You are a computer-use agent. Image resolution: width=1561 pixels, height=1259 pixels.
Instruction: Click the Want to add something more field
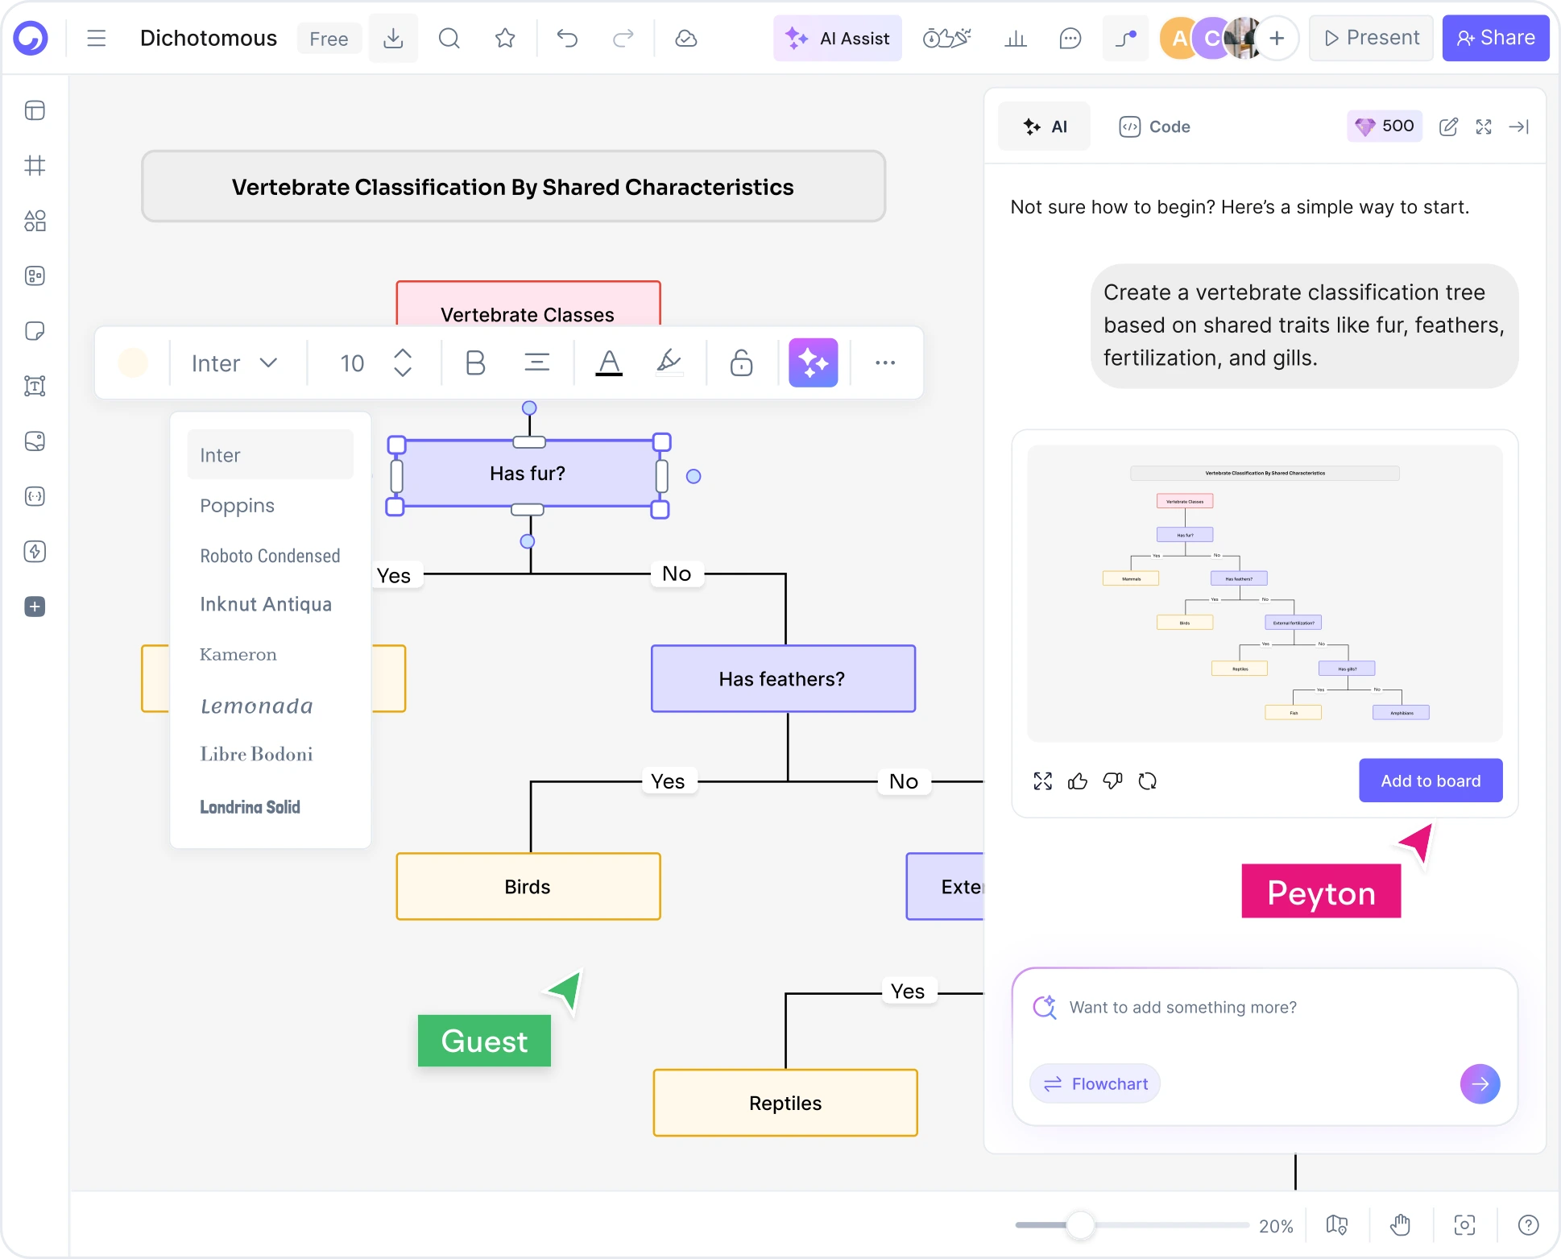1182,1006
